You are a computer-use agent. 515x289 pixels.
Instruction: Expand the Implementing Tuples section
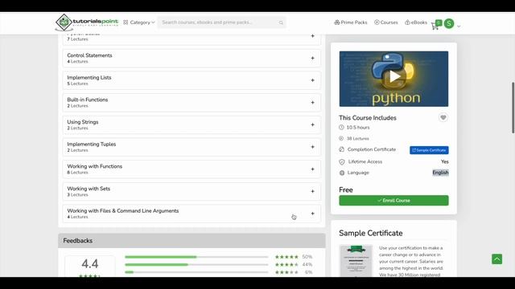pos(192,147)
